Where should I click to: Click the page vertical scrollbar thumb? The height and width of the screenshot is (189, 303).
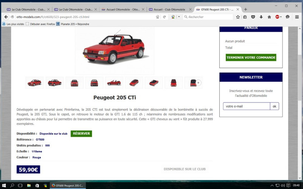(x=300, y=77)
